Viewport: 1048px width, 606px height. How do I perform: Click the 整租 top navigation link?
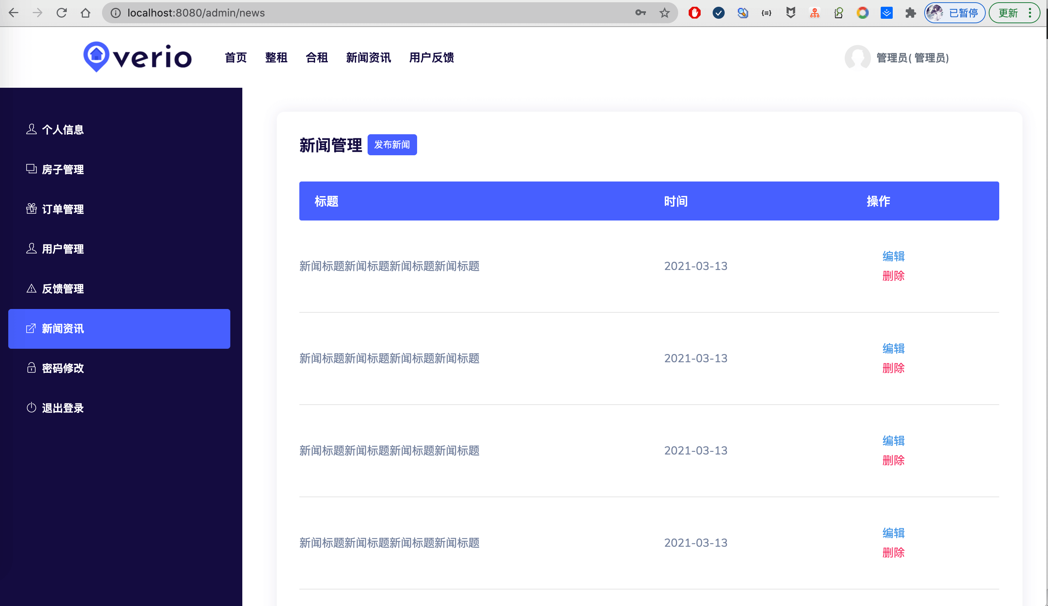coord(276,58)
